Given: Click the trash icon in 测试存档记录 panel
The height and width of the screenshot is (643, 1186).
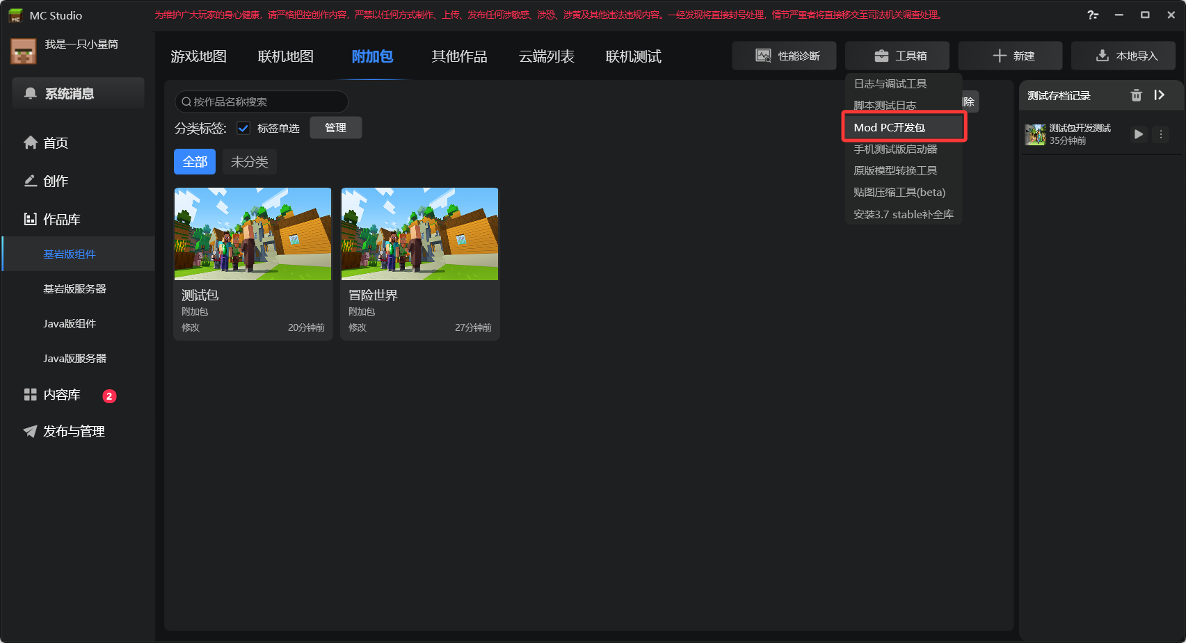Looking at the screenshot, I should (x=1136, y=95).
